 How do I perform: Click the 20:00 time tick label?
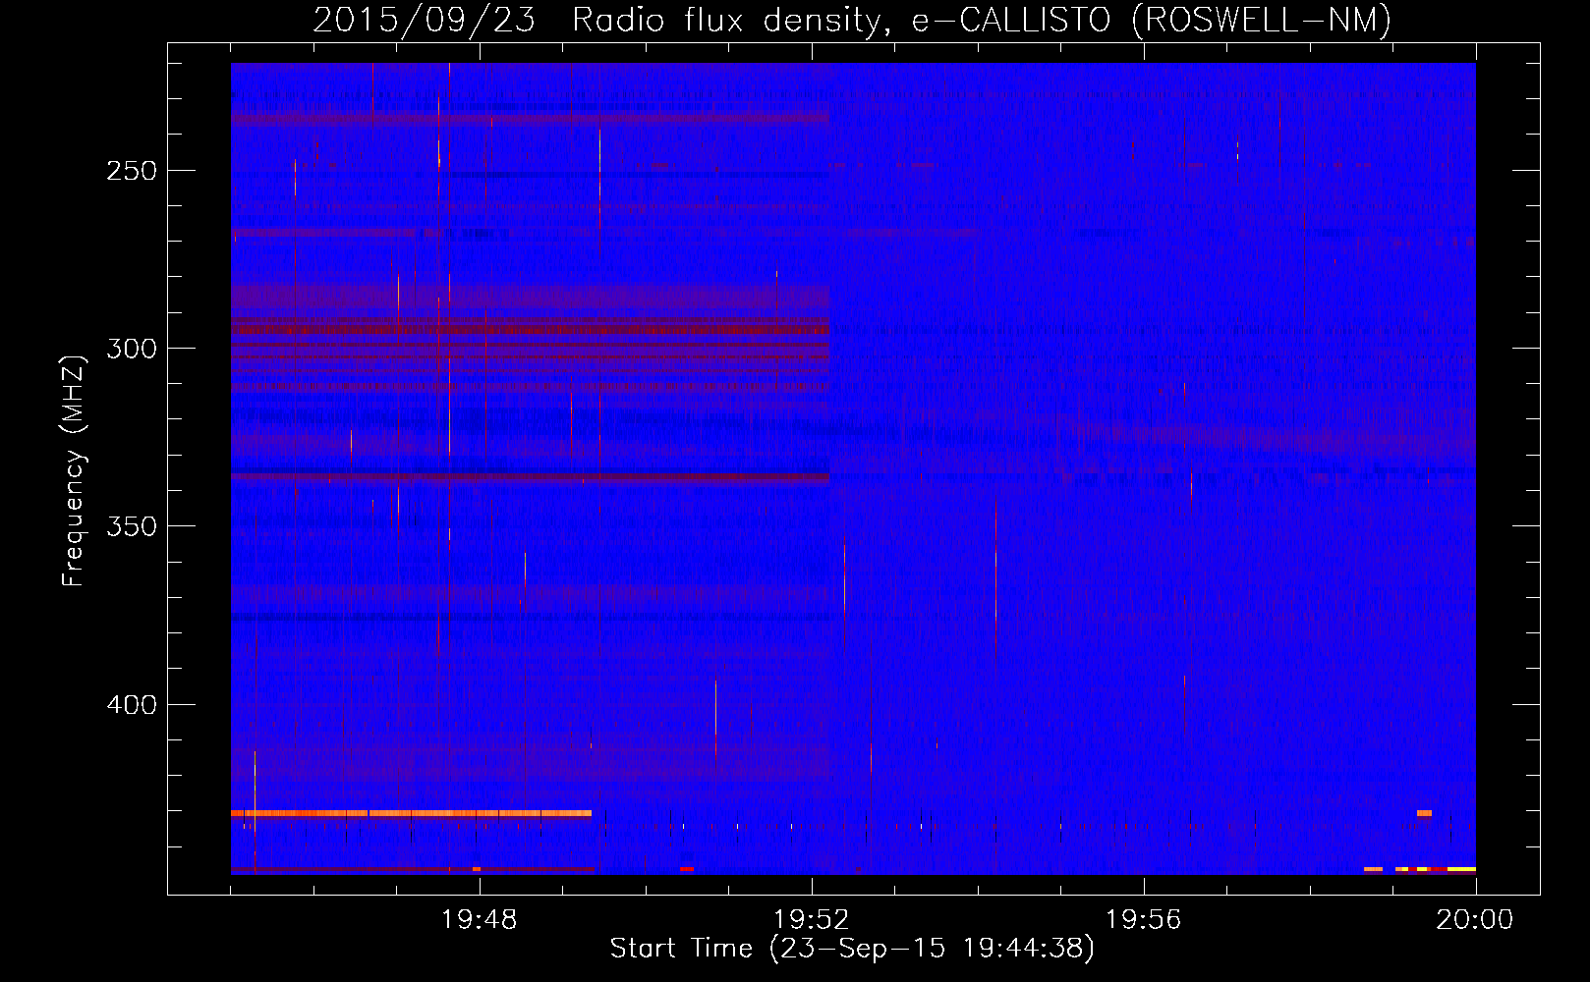click(x=1475, y=920)
